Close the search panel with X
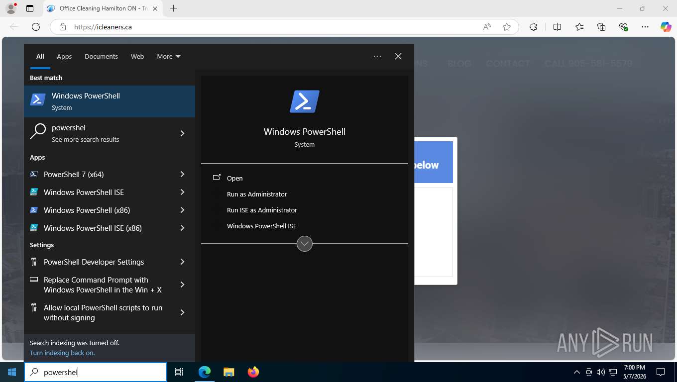This screenshot has width=677, height=382. pos(398,56)
